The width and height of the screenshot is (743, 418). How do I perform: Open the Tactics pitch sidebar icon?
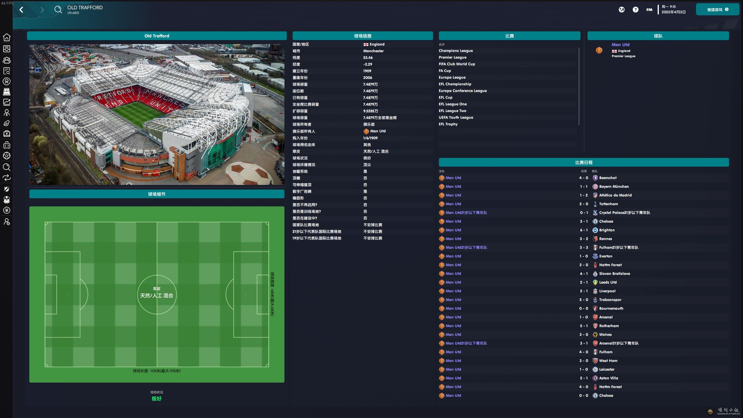[x=7, y=92]
